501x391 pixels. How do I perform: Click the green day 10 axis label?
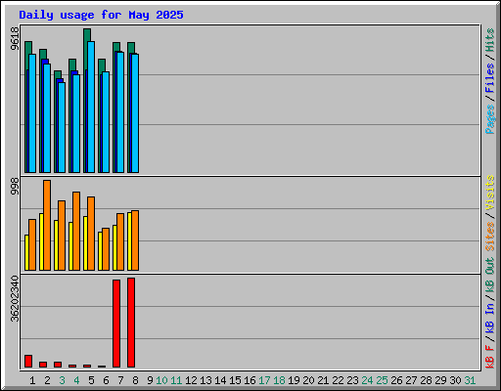161,380
